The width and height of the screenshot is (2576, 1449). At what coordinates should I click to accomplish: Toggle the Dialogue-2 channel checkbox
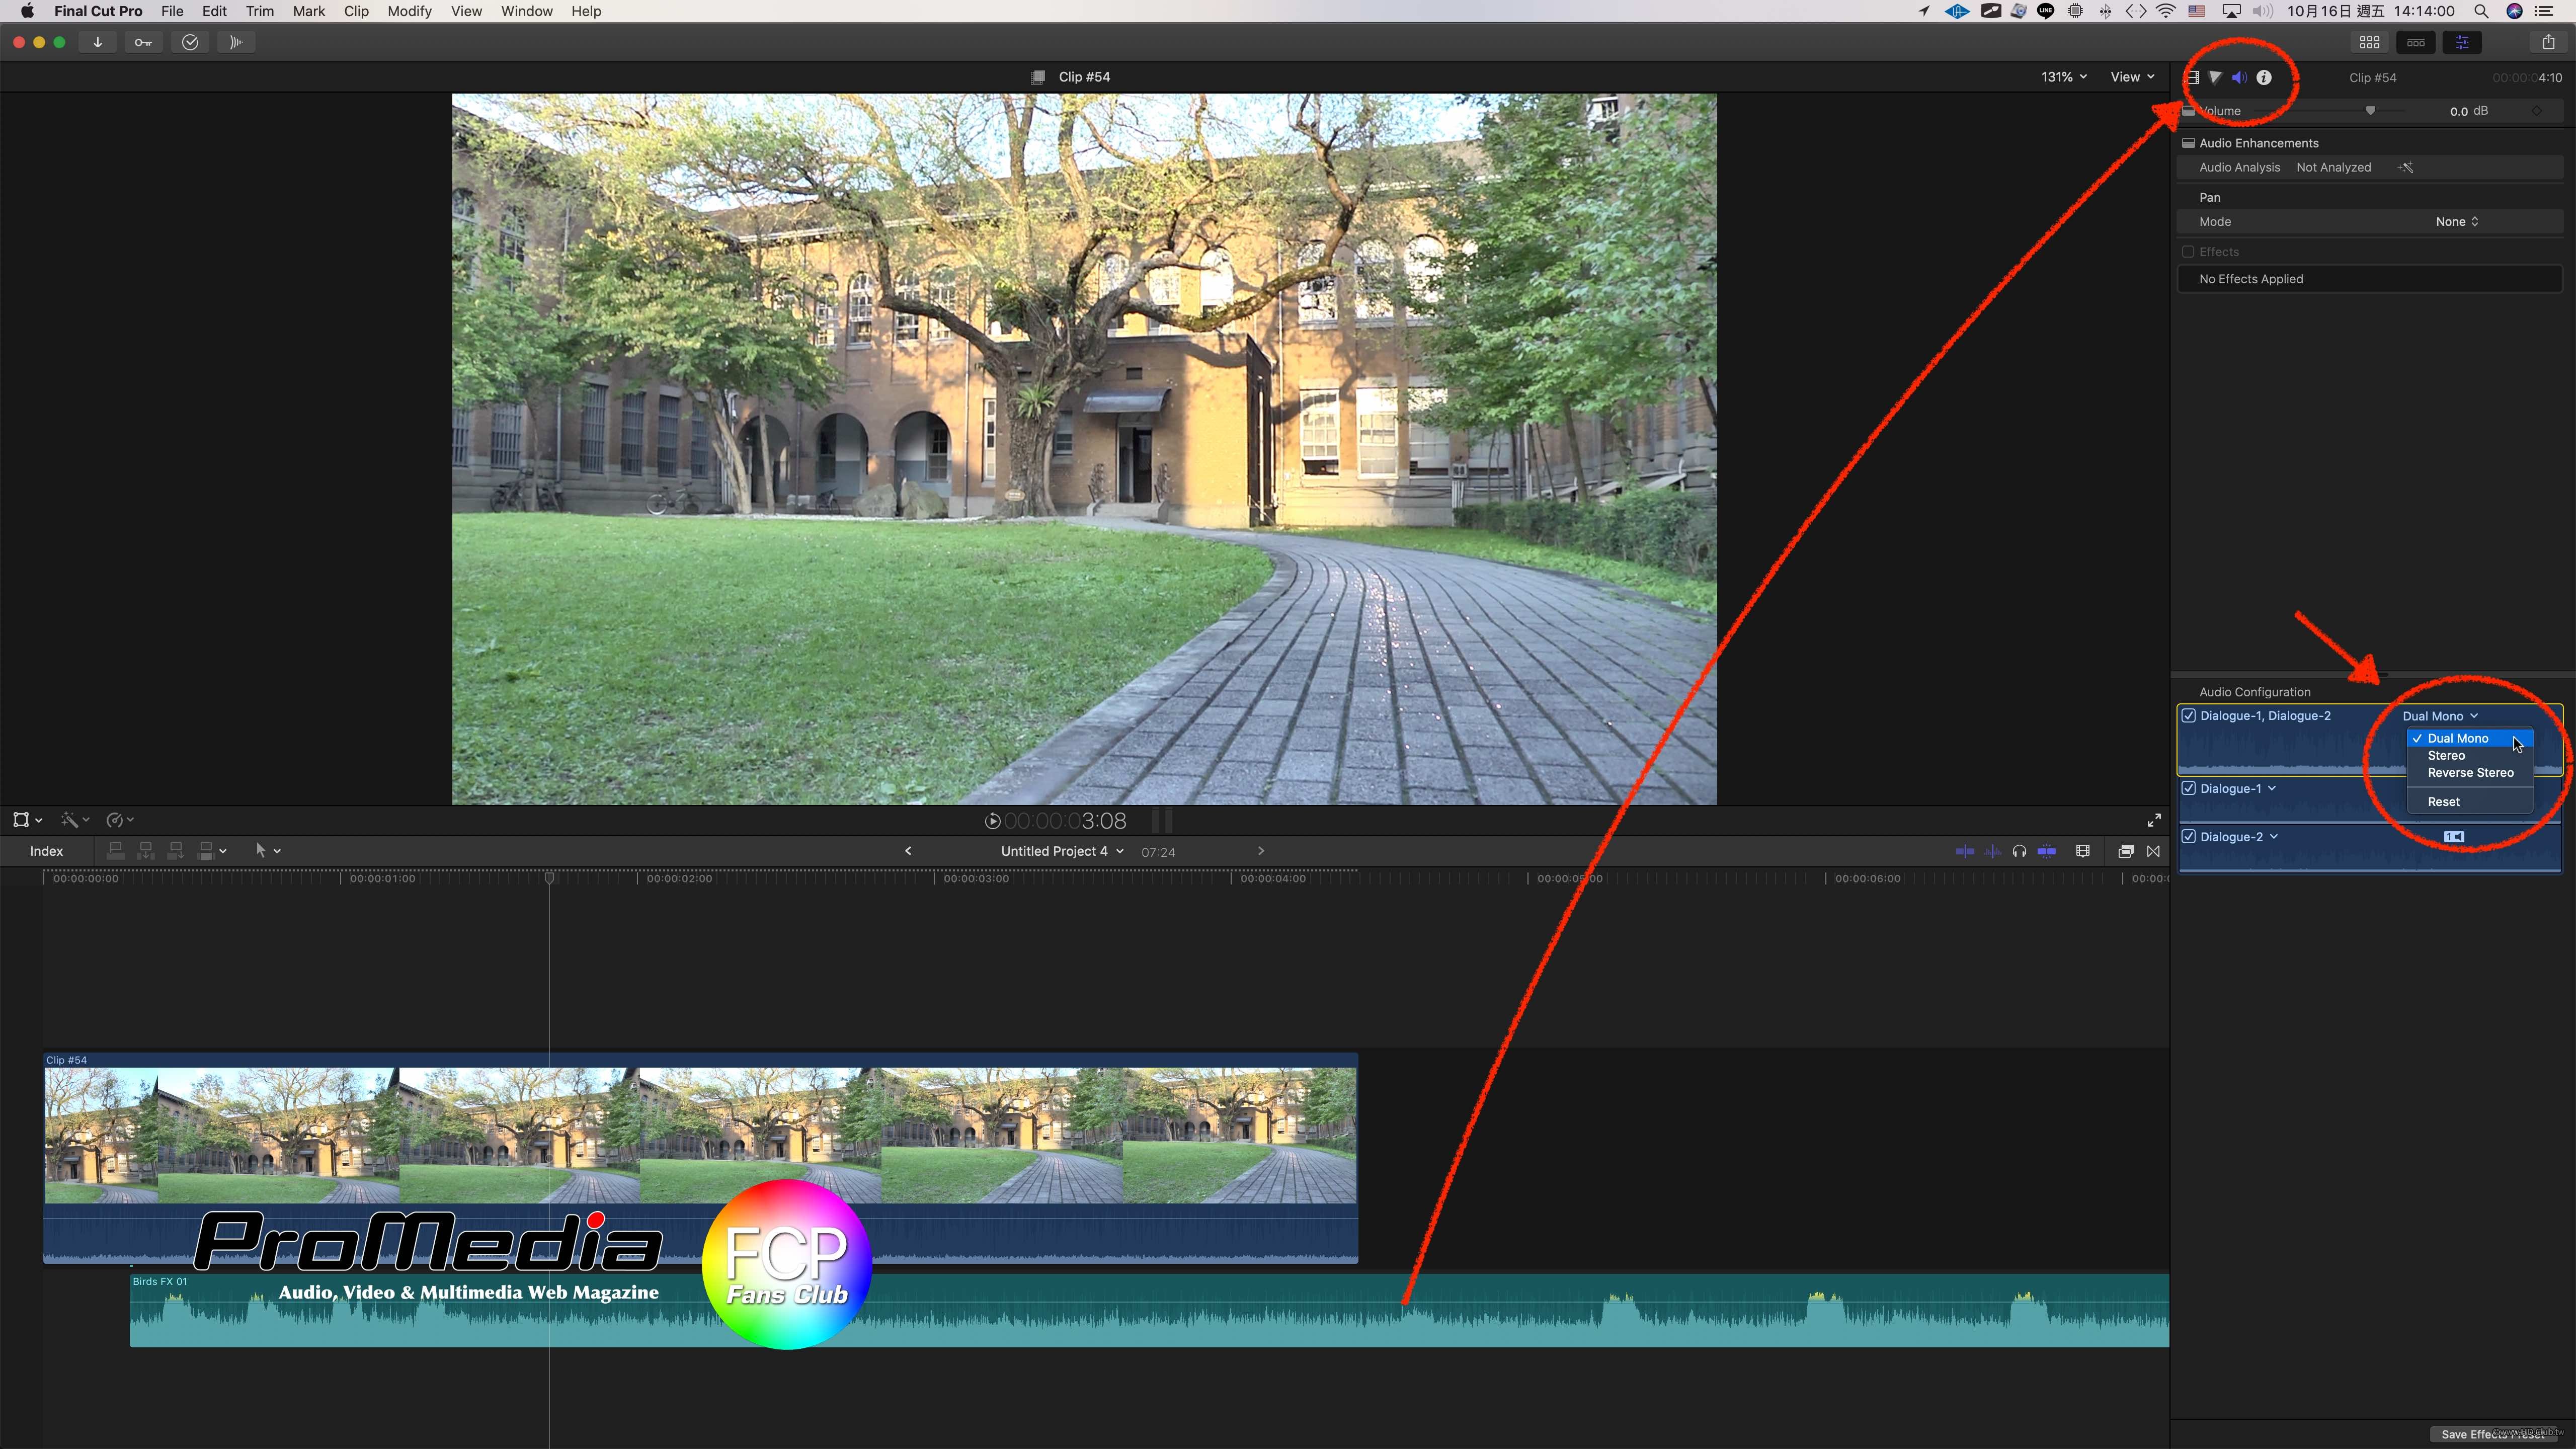(x=2189, y=836)
